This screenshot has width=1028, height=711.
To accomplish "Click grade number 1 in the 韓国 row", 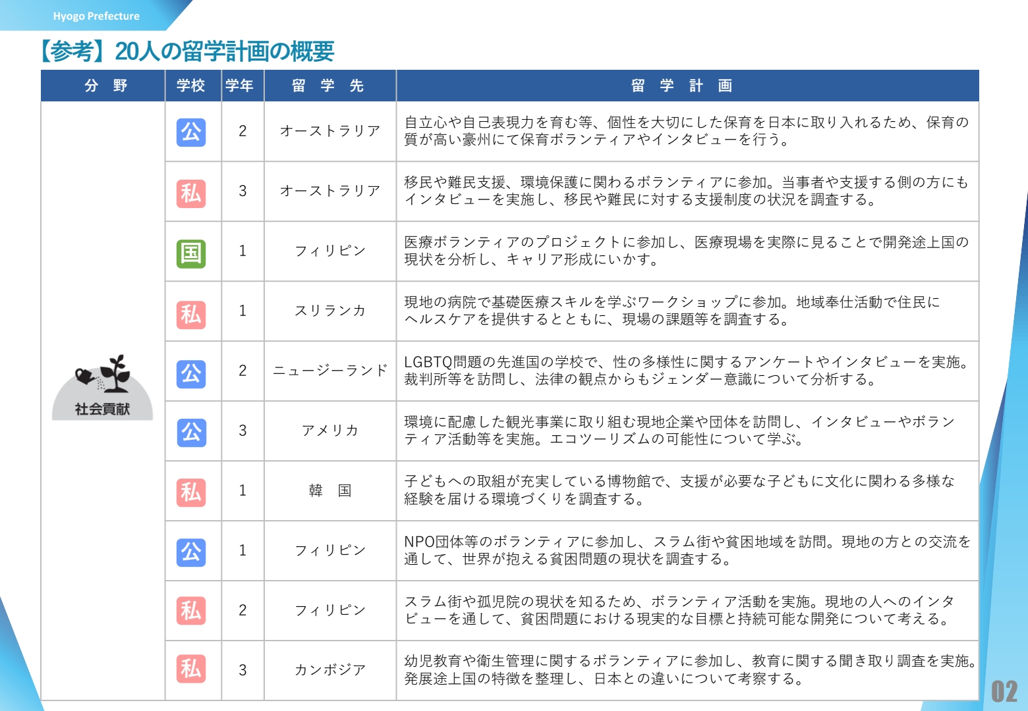I will click(x=243, y=490).
